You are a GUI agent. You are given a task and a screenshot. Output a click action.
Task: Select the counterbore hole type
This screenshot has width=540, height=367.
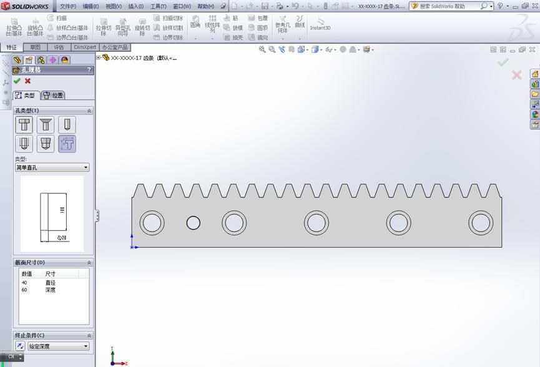pyautogui.click(x=24, y=124)
